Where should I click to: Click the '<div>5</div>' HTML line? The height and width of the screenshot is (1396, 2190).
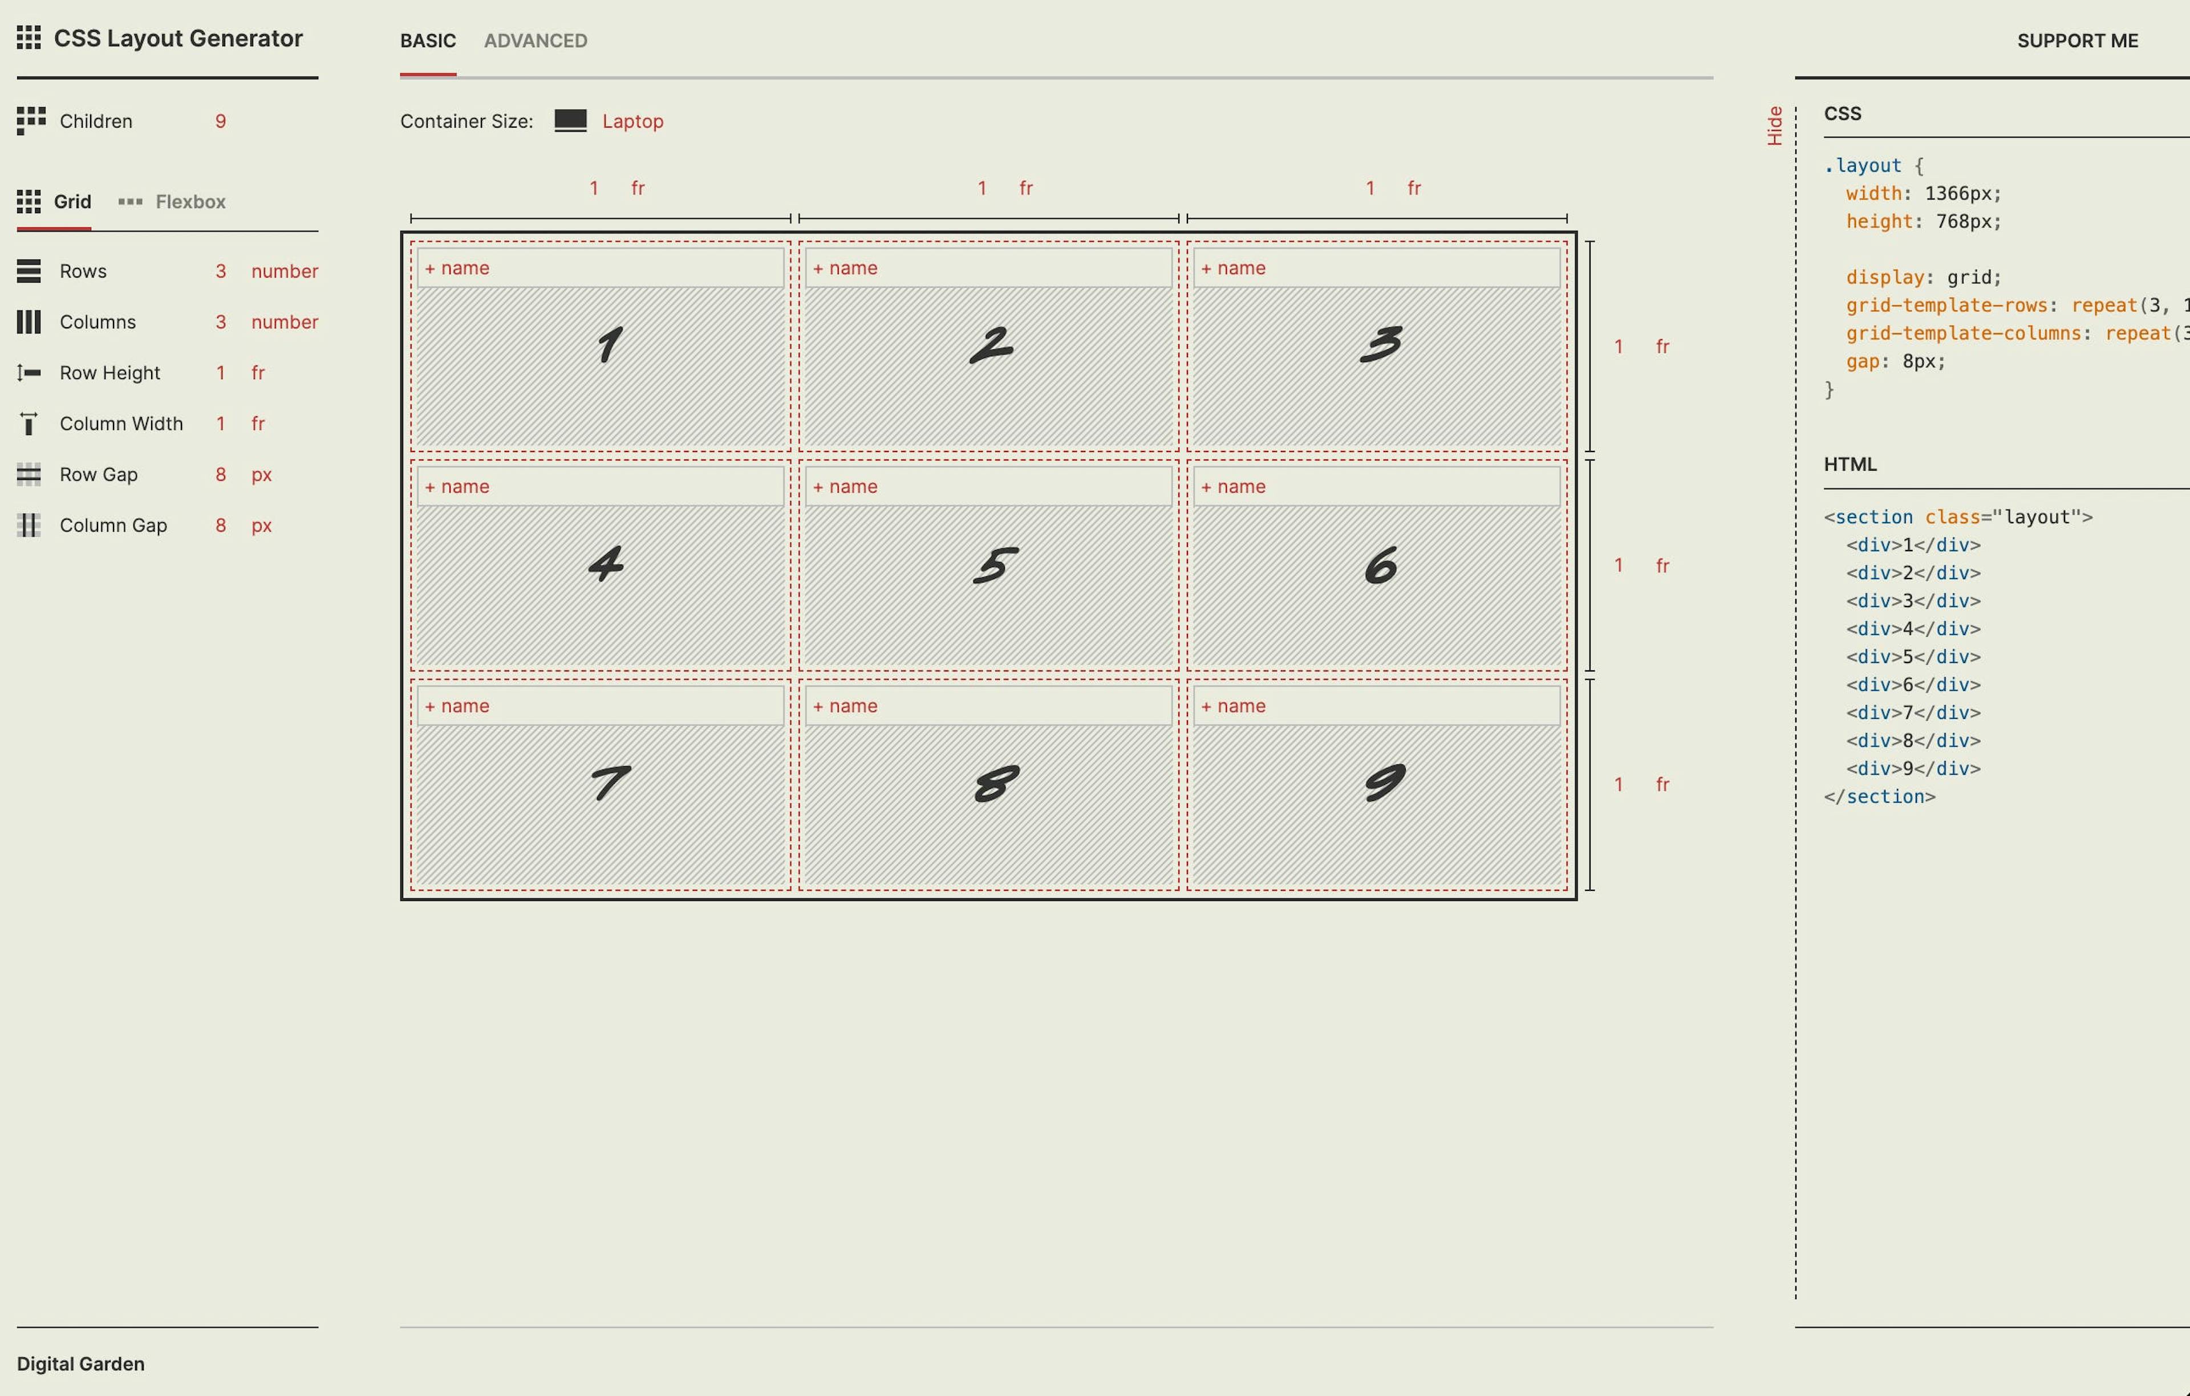pos(1913,656)
